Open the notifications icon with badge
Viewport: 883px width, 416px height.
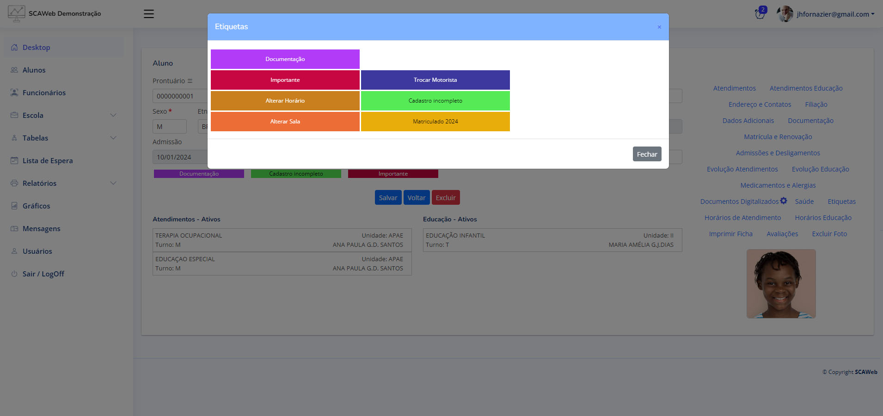click(760, 13)
